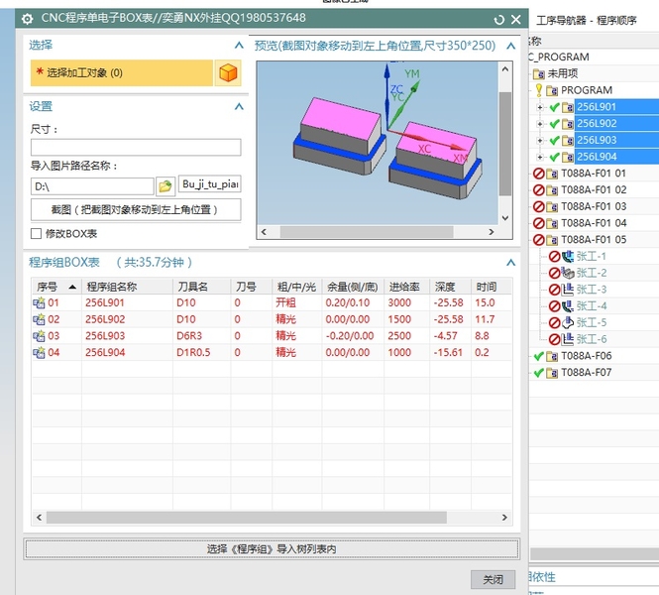Image resolution: width=659 pixels, height=595 pixels.
Task: Click the yellow bulb icon beside PROGRAM
Action: pyautogui.click(x=538, y=90)
